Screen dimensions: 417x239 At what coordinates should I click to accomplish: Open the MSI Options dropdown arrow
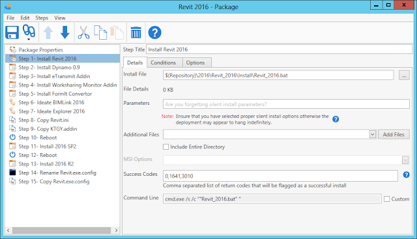coord(405,160)
